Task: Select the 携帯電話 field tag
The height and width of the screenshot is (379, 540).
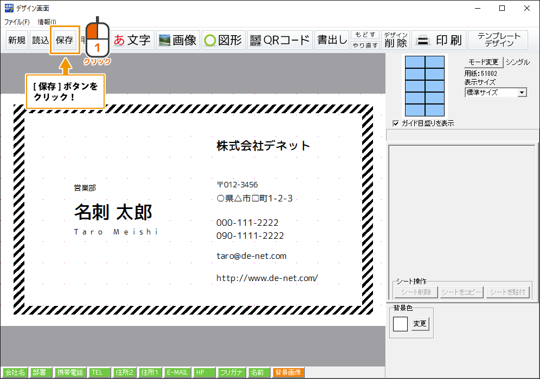Action: pos(70,373)
